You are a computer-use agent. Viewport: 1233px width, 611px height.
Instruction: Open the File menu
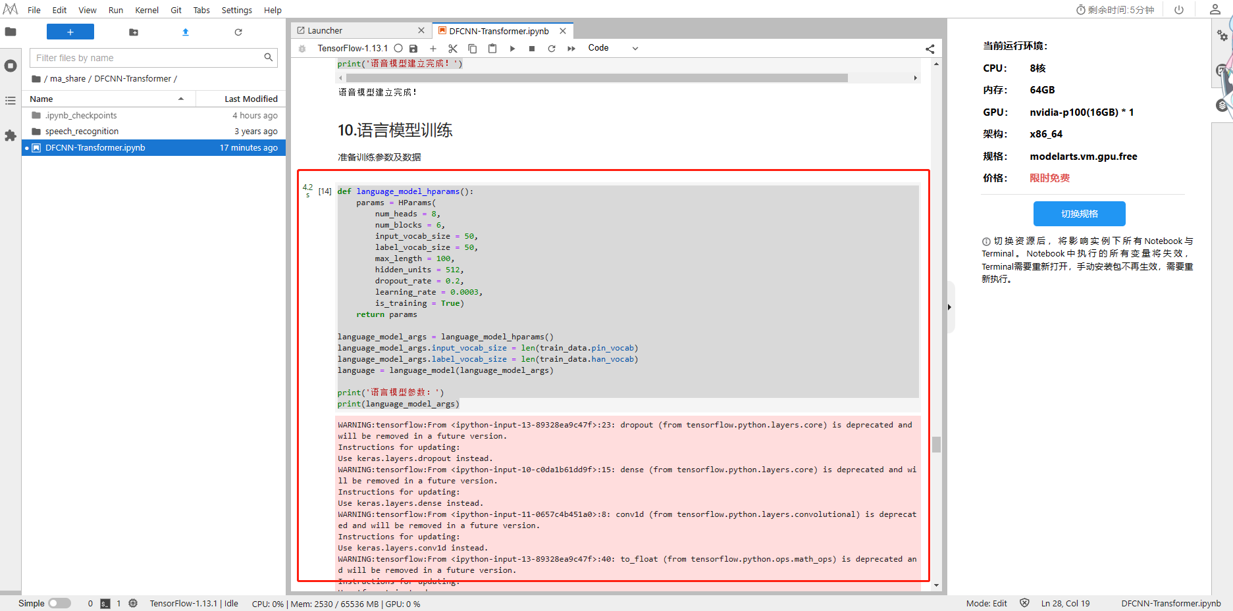(x=34, y=10)
